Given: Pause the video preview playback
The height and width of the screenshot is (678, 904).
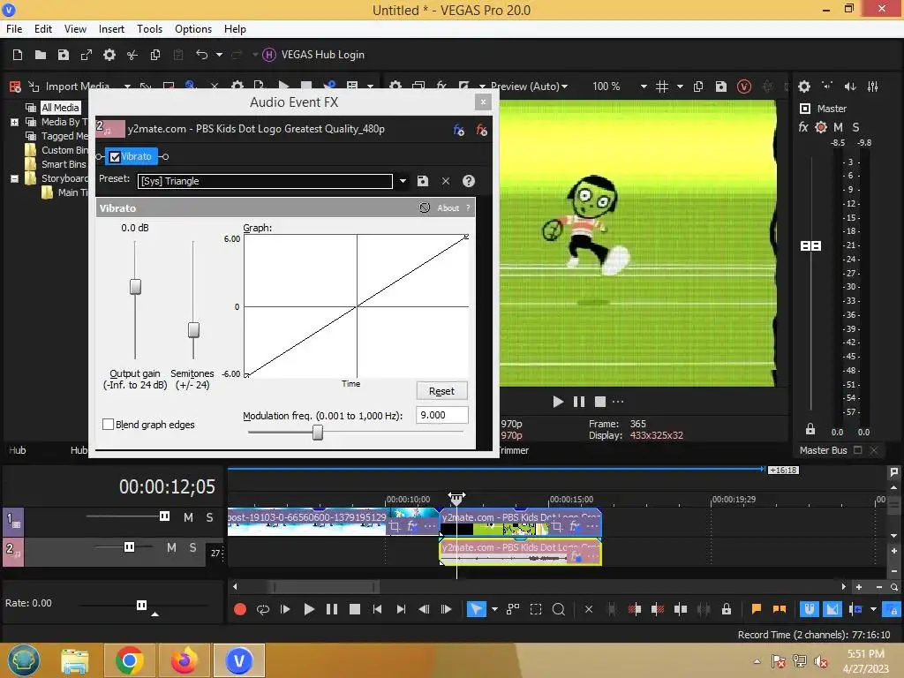Looking at the screenshot, I should (579, 402).
